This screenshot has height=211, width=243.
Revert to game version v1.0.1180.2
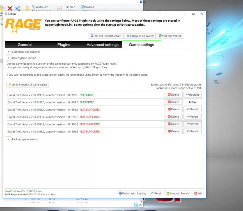point(192,124)
